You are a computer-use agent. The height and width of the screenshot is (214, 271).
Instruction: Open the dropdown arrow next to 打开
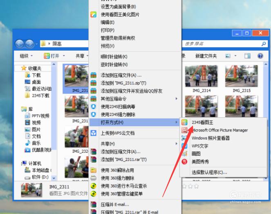click(x=64, y=56)
